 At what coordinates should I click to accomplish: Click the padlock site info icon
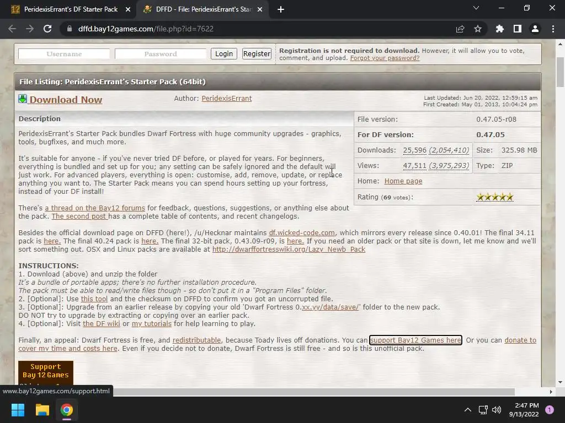pyautogui.click(x=69, y=29)
